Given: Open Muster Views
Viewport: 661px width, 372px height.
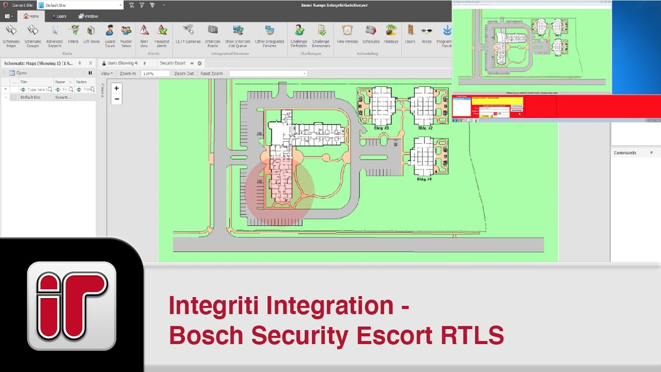Looking at the screenshot, I should [x=126, y=36].
